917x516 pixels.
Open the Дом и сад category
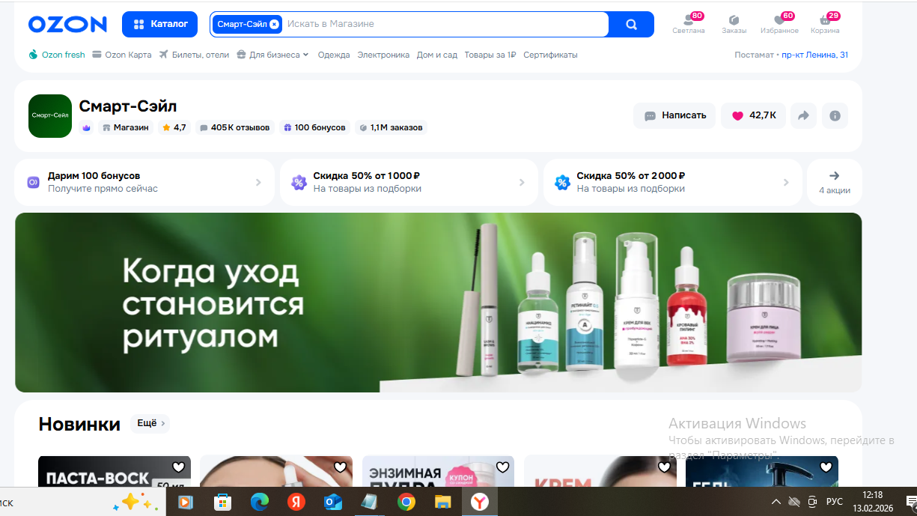(437, 55)
